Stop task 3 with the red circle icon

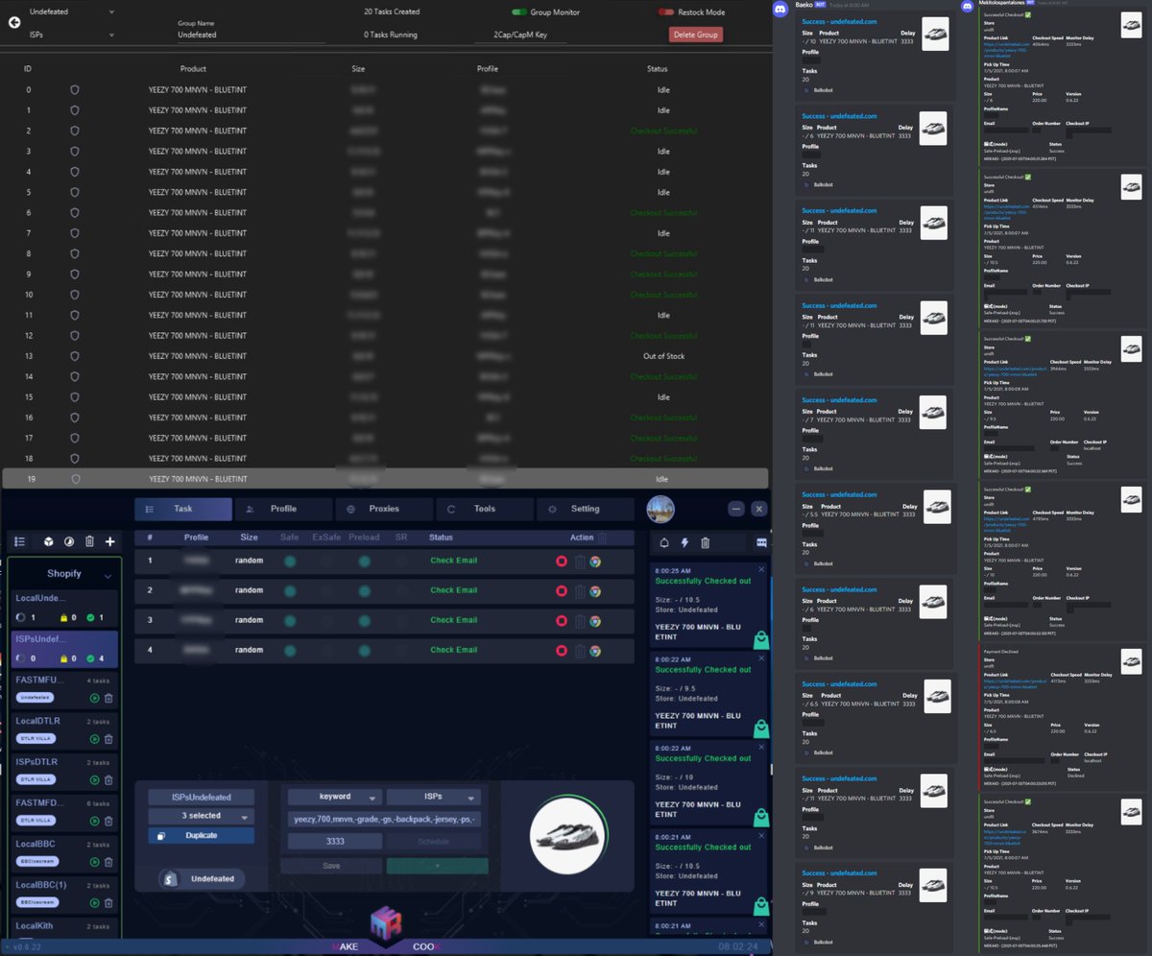click(x=562, y=620)
